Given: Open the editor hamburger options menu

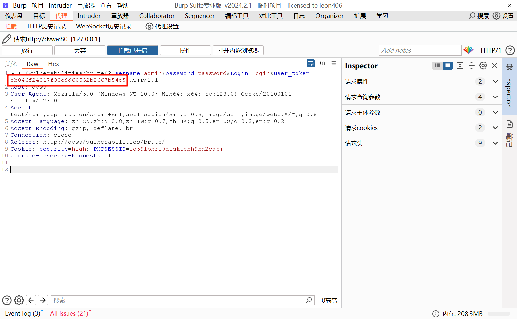Looking at the screenshot, I should (x=334, y=63).
